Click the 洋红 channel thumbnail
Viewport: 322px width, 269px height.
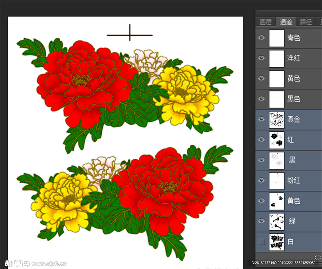277,58
